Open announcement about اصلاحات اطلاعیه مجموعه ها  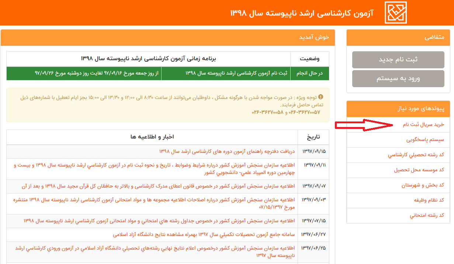[155, 204]
